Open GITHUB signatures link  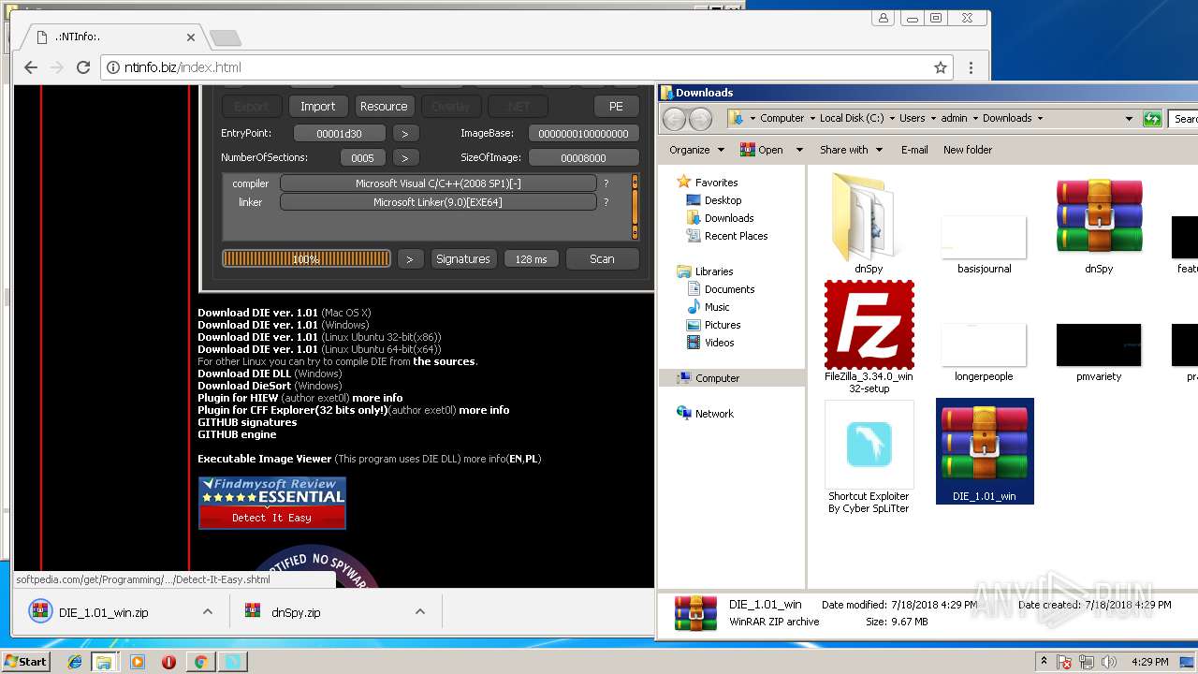[247, 422]
